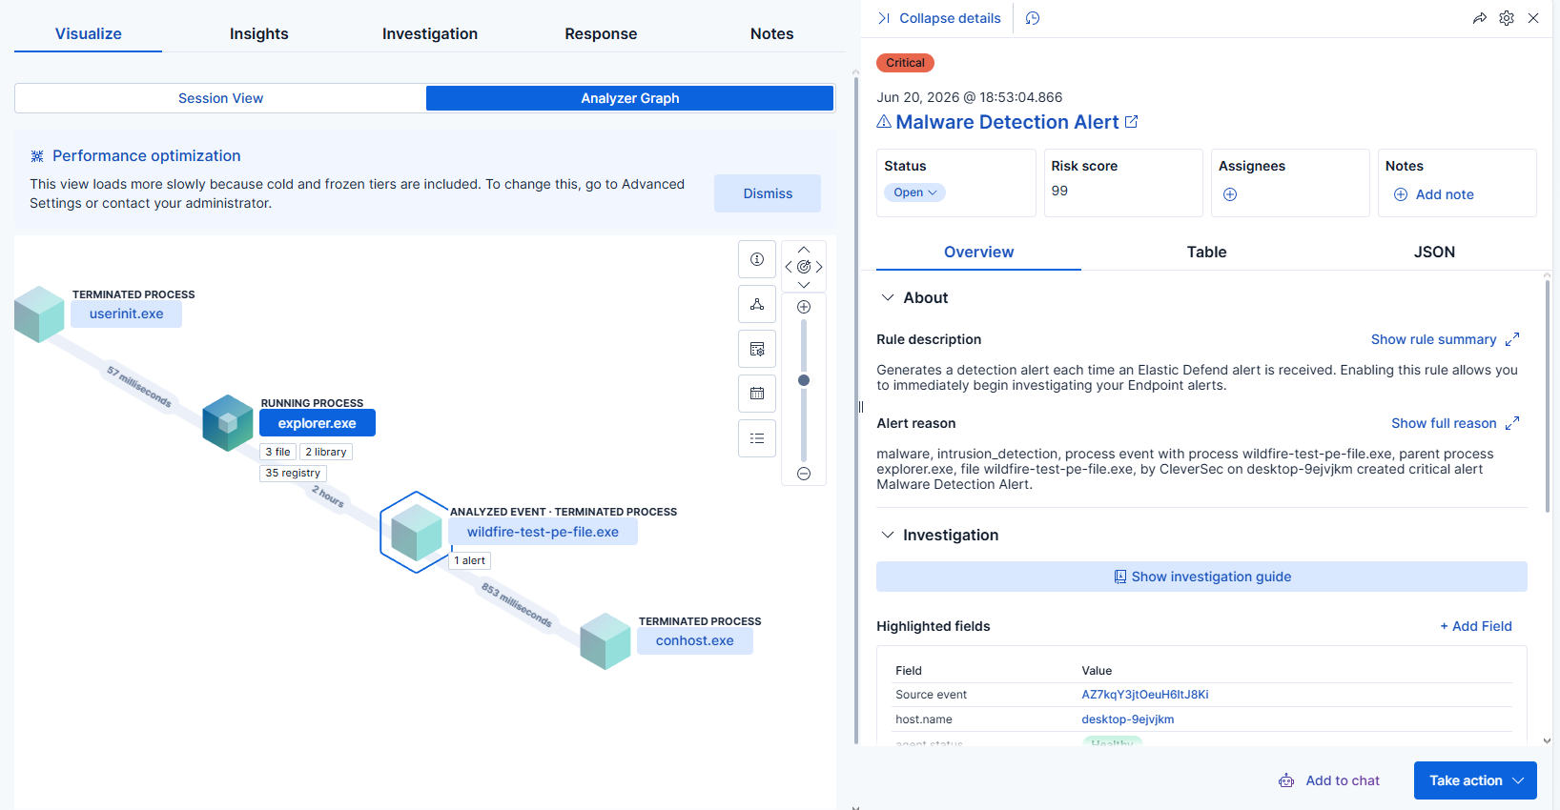Expand the 35 registry events pill
The height and width of the screenshot is (810, 1560).
pyautogui.click(x=294, y=473)
